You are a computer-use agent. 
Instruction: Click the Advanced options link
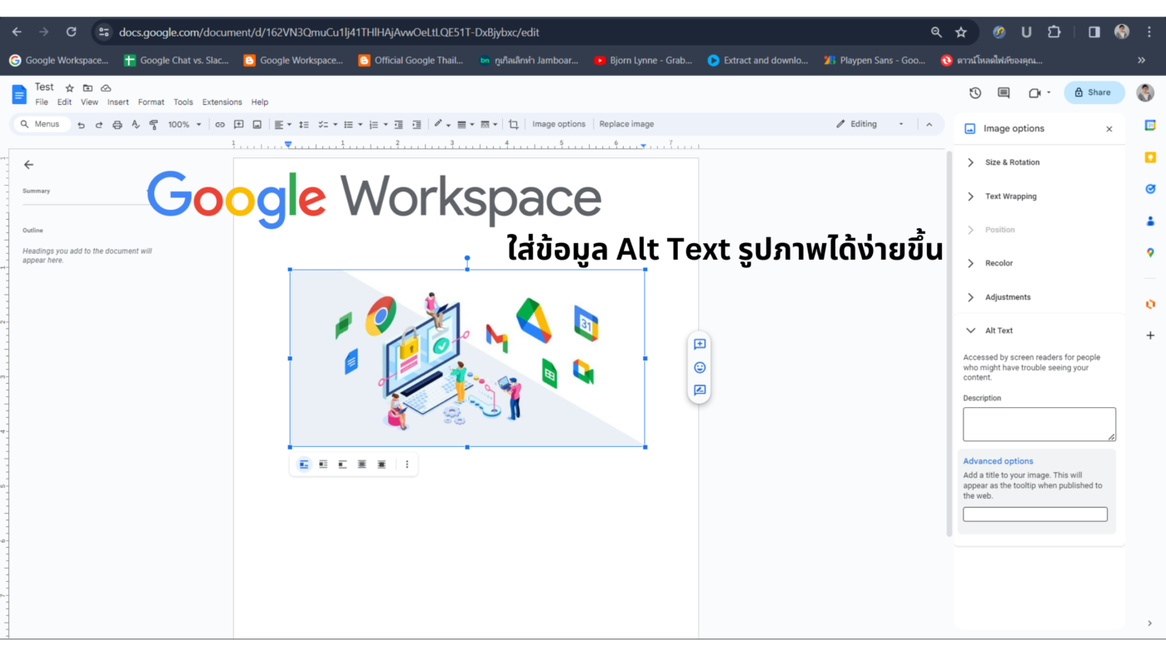pyautogui.click(x=998, y=460)
